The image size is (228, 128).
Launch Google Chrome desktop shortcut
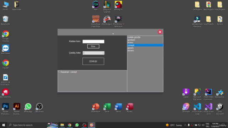[x=6, y=36]
